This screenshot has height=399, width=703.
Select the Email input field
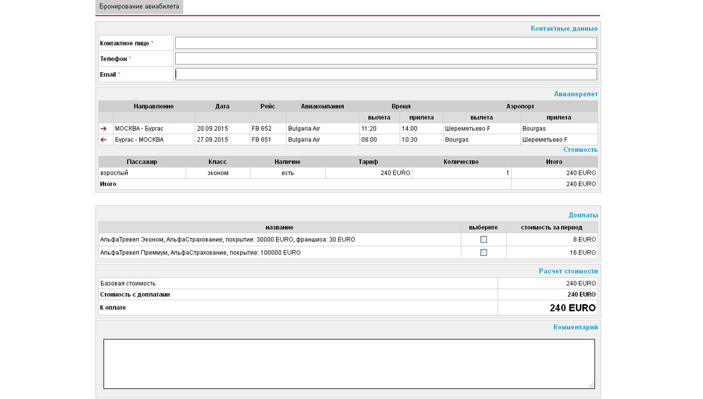click(x=385, y=74)
